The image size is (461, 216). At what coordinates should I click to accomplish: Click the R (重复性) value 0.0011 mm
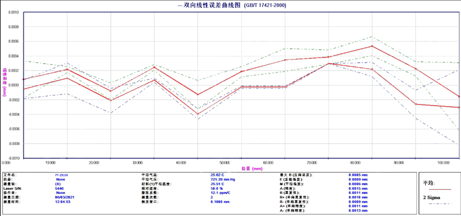[358, 193]
